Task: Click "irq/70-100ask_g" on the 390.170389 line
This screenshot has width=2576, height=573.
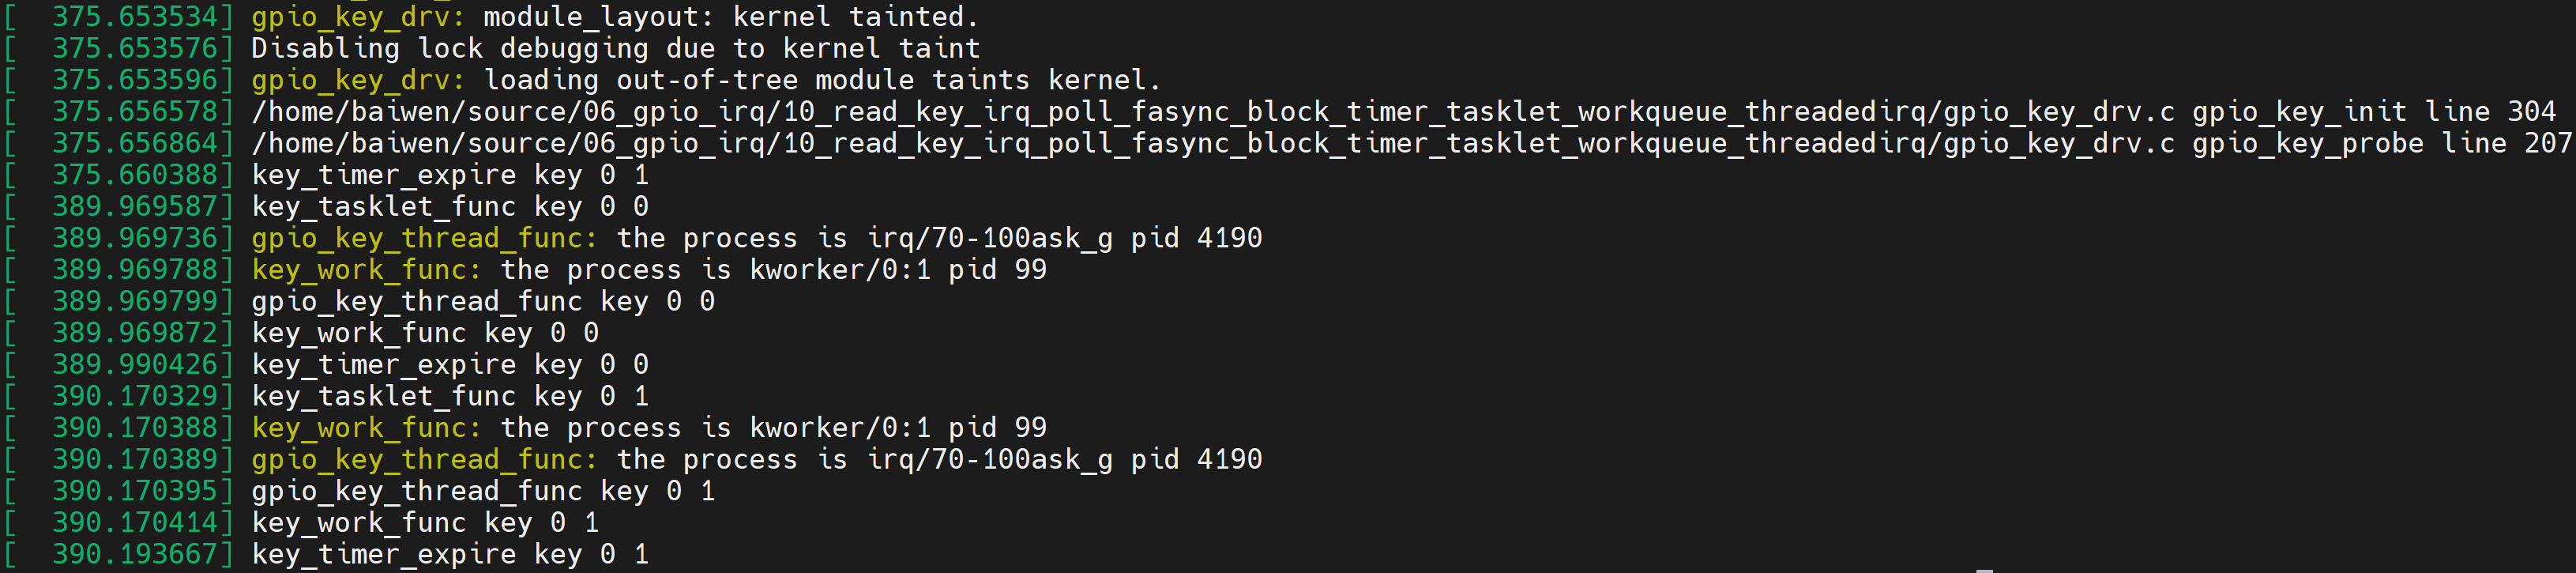Action: (x=989, y=460)
